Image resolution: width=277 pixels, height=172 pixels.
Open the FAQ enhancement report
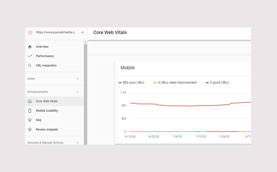(38, 120)
